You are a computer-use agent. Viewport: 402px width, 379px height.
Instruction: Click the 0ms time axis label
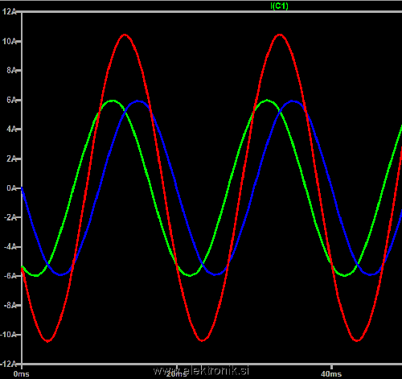(x=22, y=373)
